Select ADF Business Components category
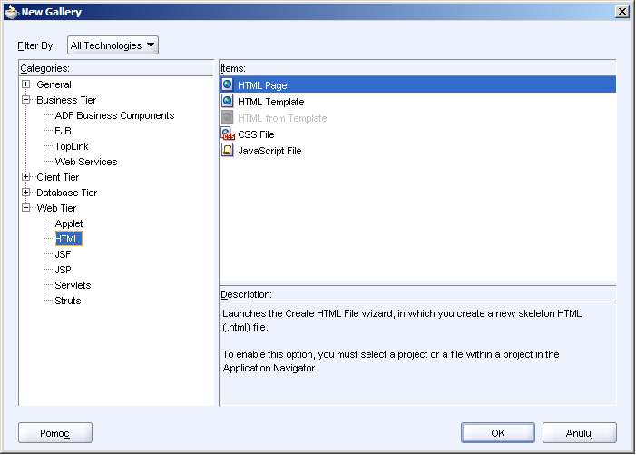The width and height of the screenshot is (636, 455). (x=114, y=115)
